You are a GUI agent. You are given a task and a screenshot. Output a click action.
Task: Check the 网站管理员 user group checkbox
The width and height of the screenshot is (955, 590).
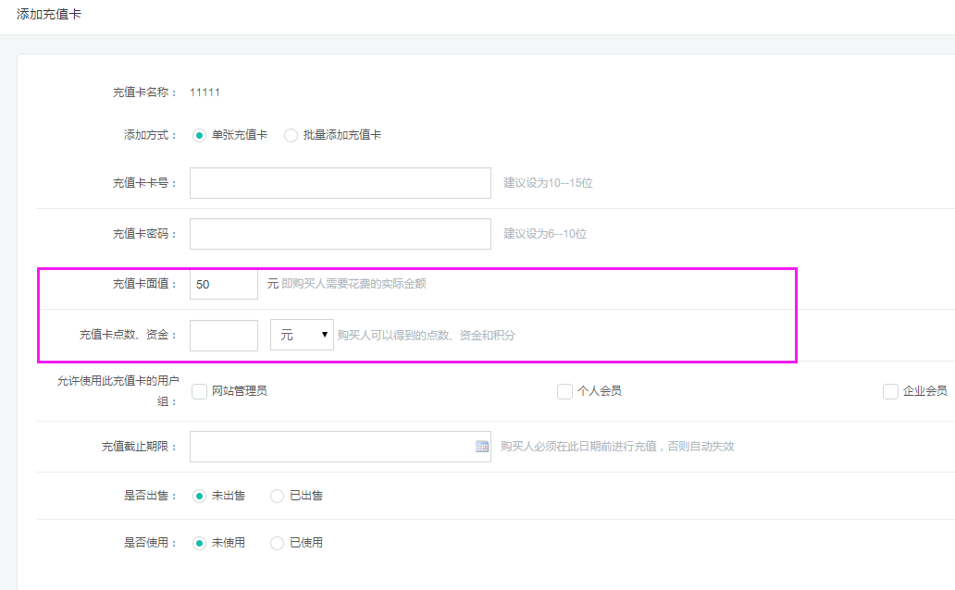[x=199, y=391]
